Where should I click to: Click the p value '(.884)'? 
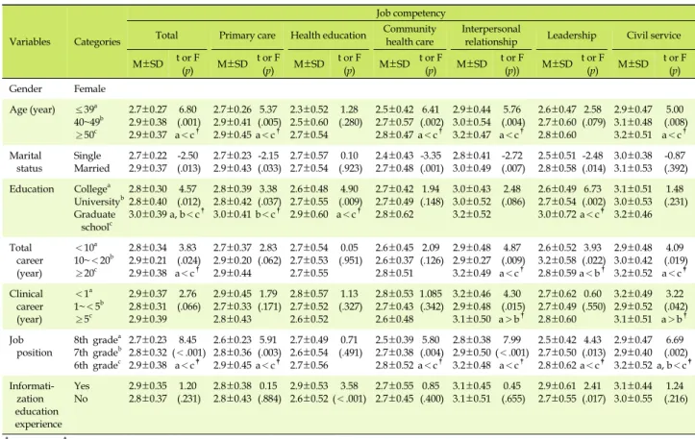coord(269,399)
